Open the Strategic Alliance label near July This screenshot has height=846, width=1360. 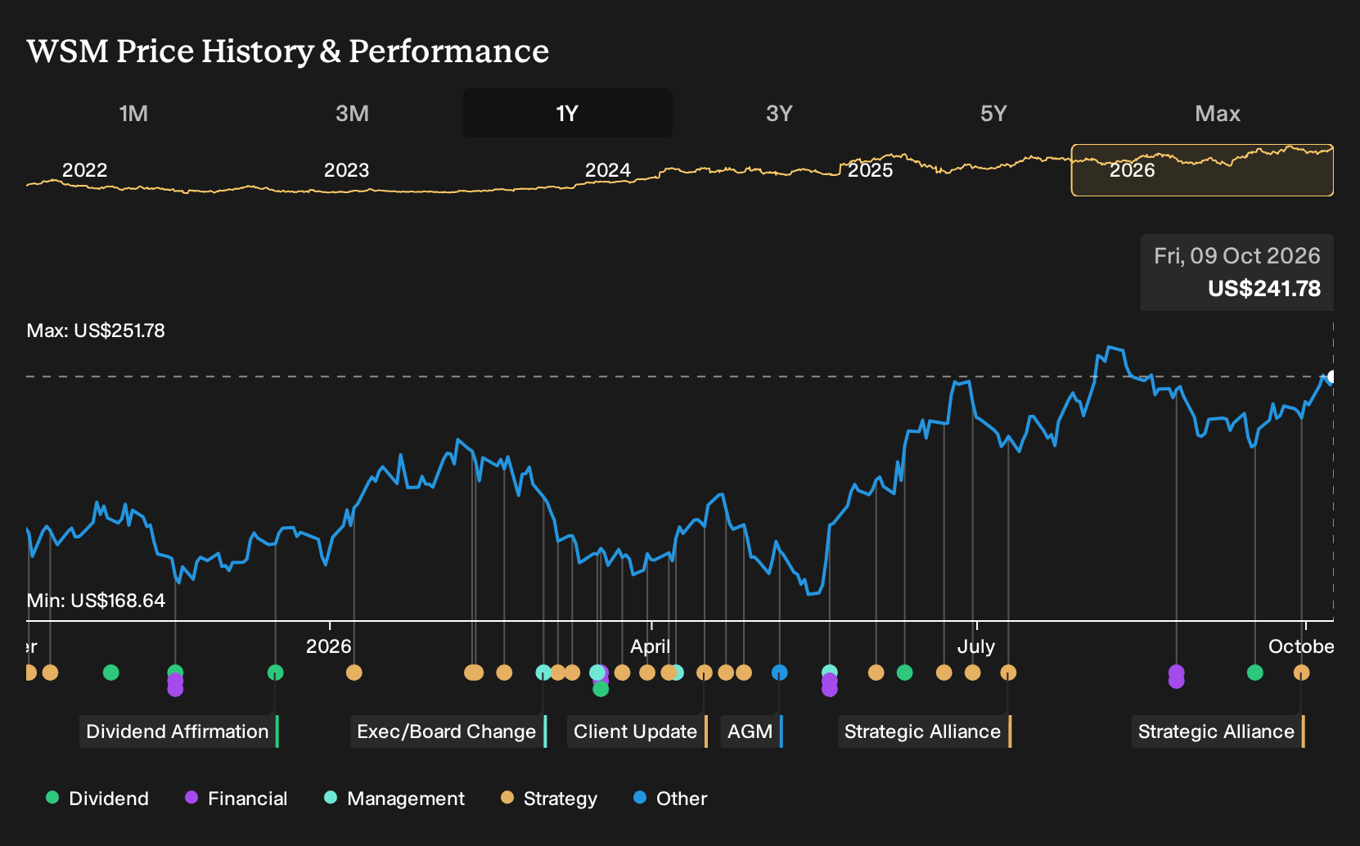[x=925, y=731]
